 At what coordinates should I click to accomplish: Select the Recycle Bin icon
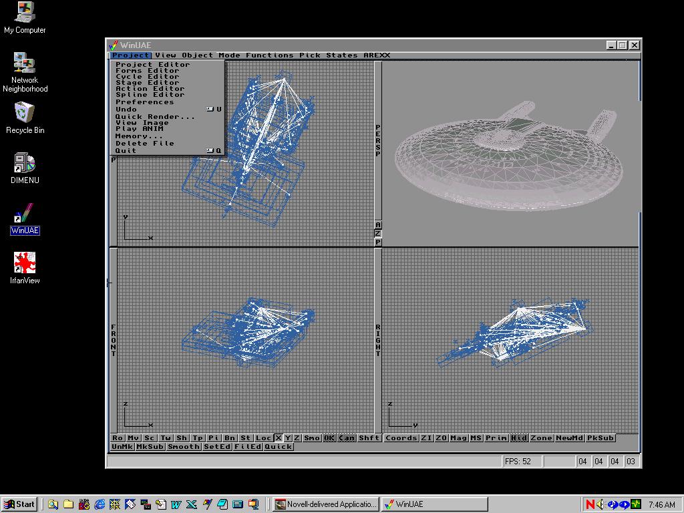pos(25,118)
